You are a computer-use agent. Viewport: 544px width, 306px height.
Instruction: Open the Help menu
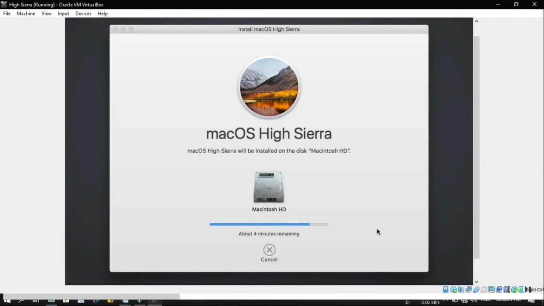pos(102,14)
